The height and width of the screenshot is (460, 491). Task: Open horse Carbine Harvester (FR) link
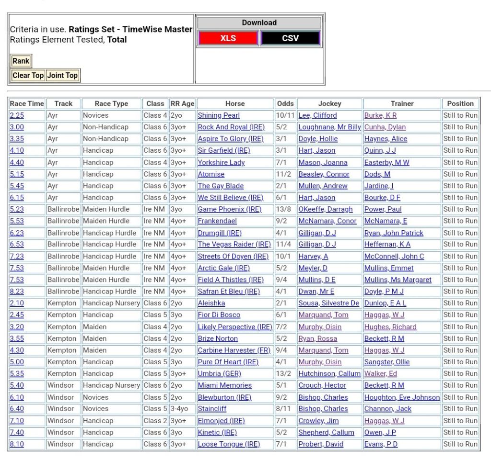[x=234, y=350]
